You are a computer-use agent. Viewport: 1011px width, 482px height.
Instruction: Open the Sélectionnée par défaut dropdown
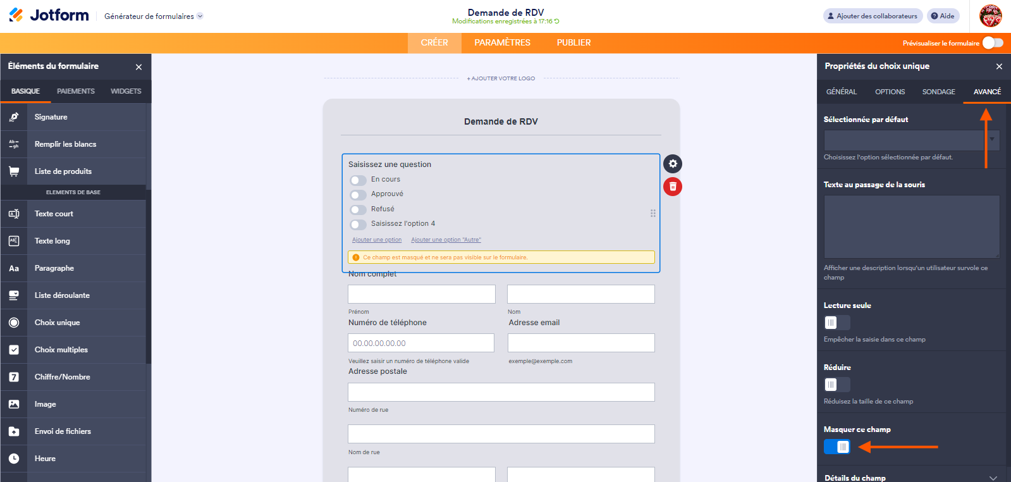pos(911,140)
